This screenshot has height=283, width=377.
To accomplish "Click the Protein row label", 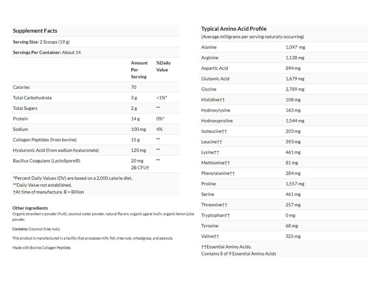I will [20, 119].
